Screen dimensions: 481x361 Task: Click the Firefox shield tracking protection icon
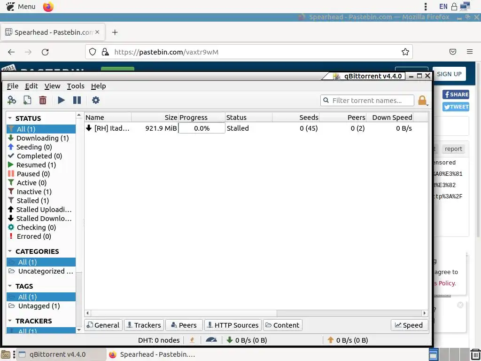tap(93, 52)
